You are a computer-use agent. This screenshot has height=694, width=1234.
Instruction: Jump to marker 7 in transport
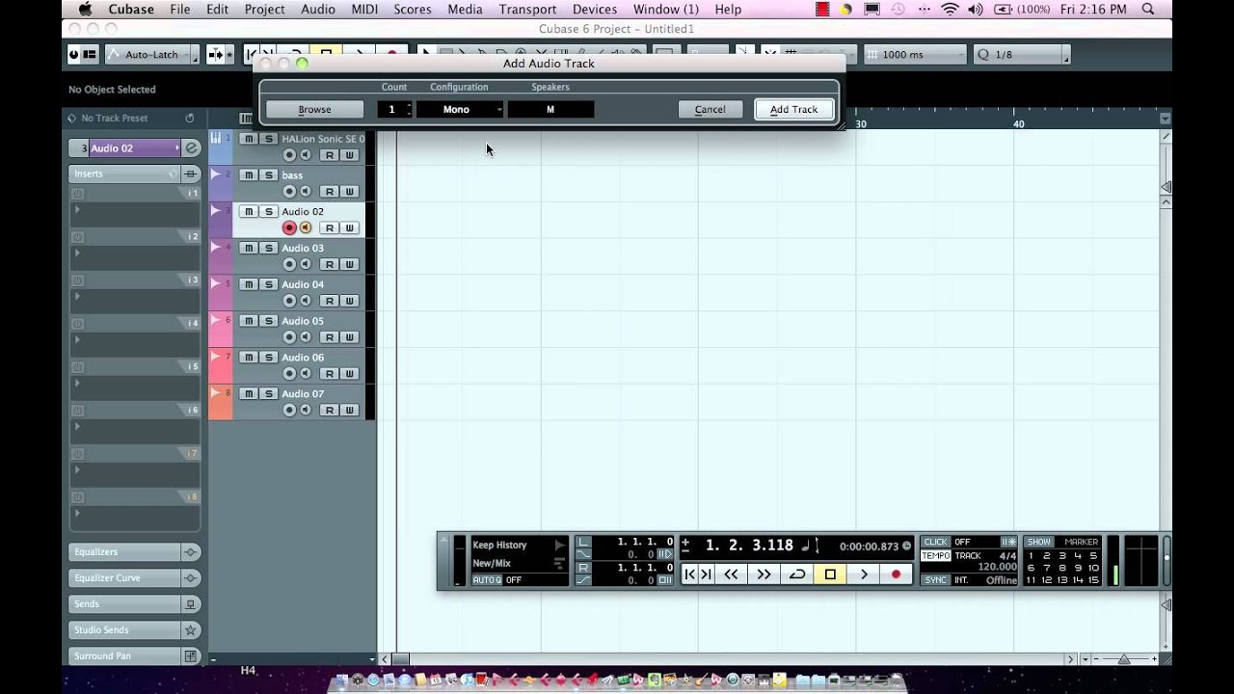point(1046,568)
